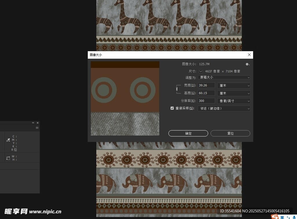Click the 英 language indicator in IME bar
297x219 pixels.
[x=282, y=217]
